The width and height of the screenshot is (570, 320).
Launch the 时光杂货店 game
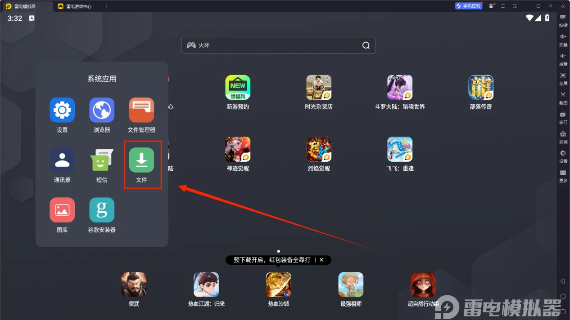[319, 88]
